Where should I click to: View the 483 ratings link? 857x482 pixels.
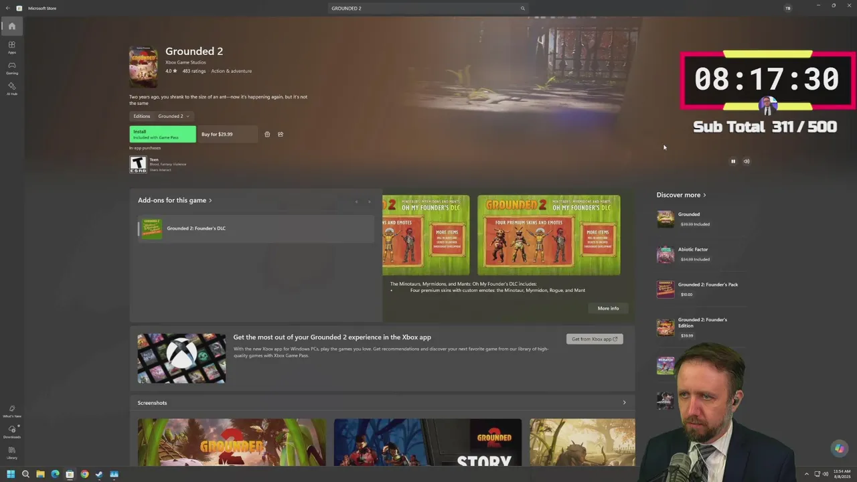[194, 71]
